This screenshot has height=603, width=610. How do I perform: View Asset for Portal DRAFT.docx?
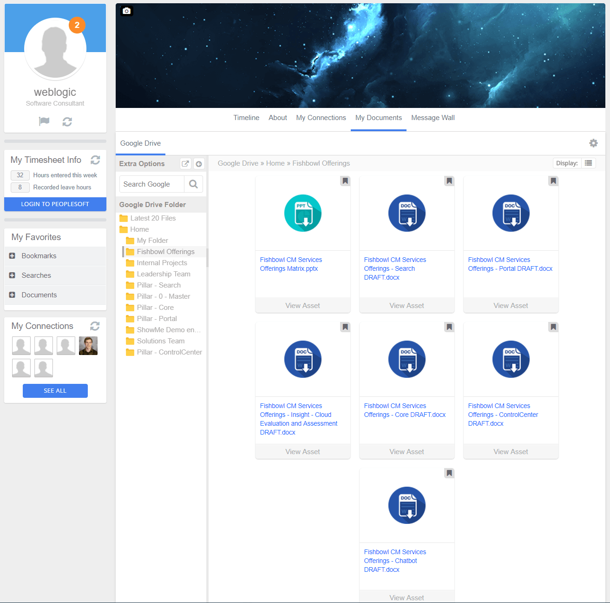click(511, 306)
